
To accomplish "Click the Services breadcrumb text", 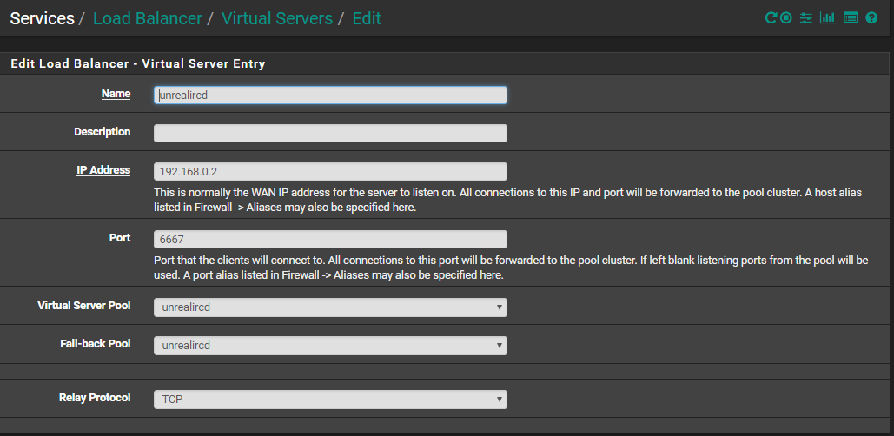I will (x=42, y=18).
